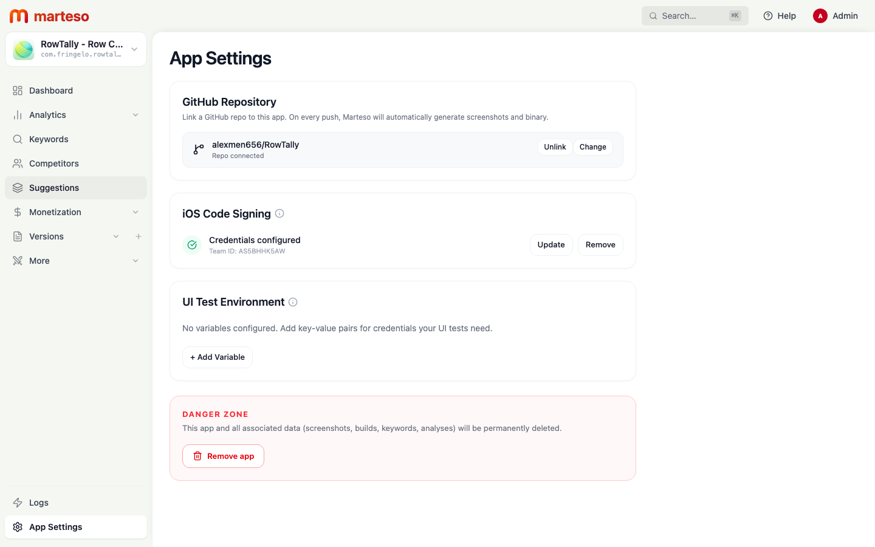Click the Help question mark icon

[768, 16]
